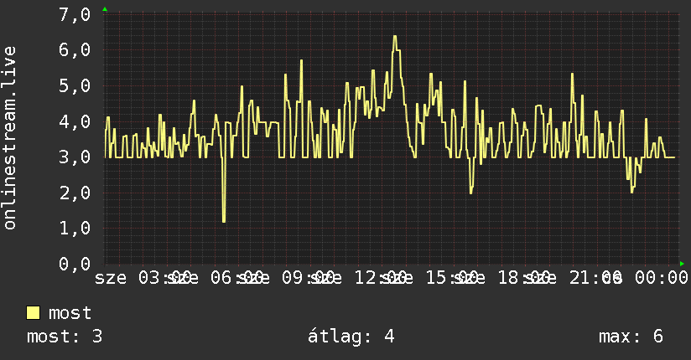The width and height of the screenshot is (691, 360).
Task: Click the 1,0 y-axis label
Action: (75, 228)
